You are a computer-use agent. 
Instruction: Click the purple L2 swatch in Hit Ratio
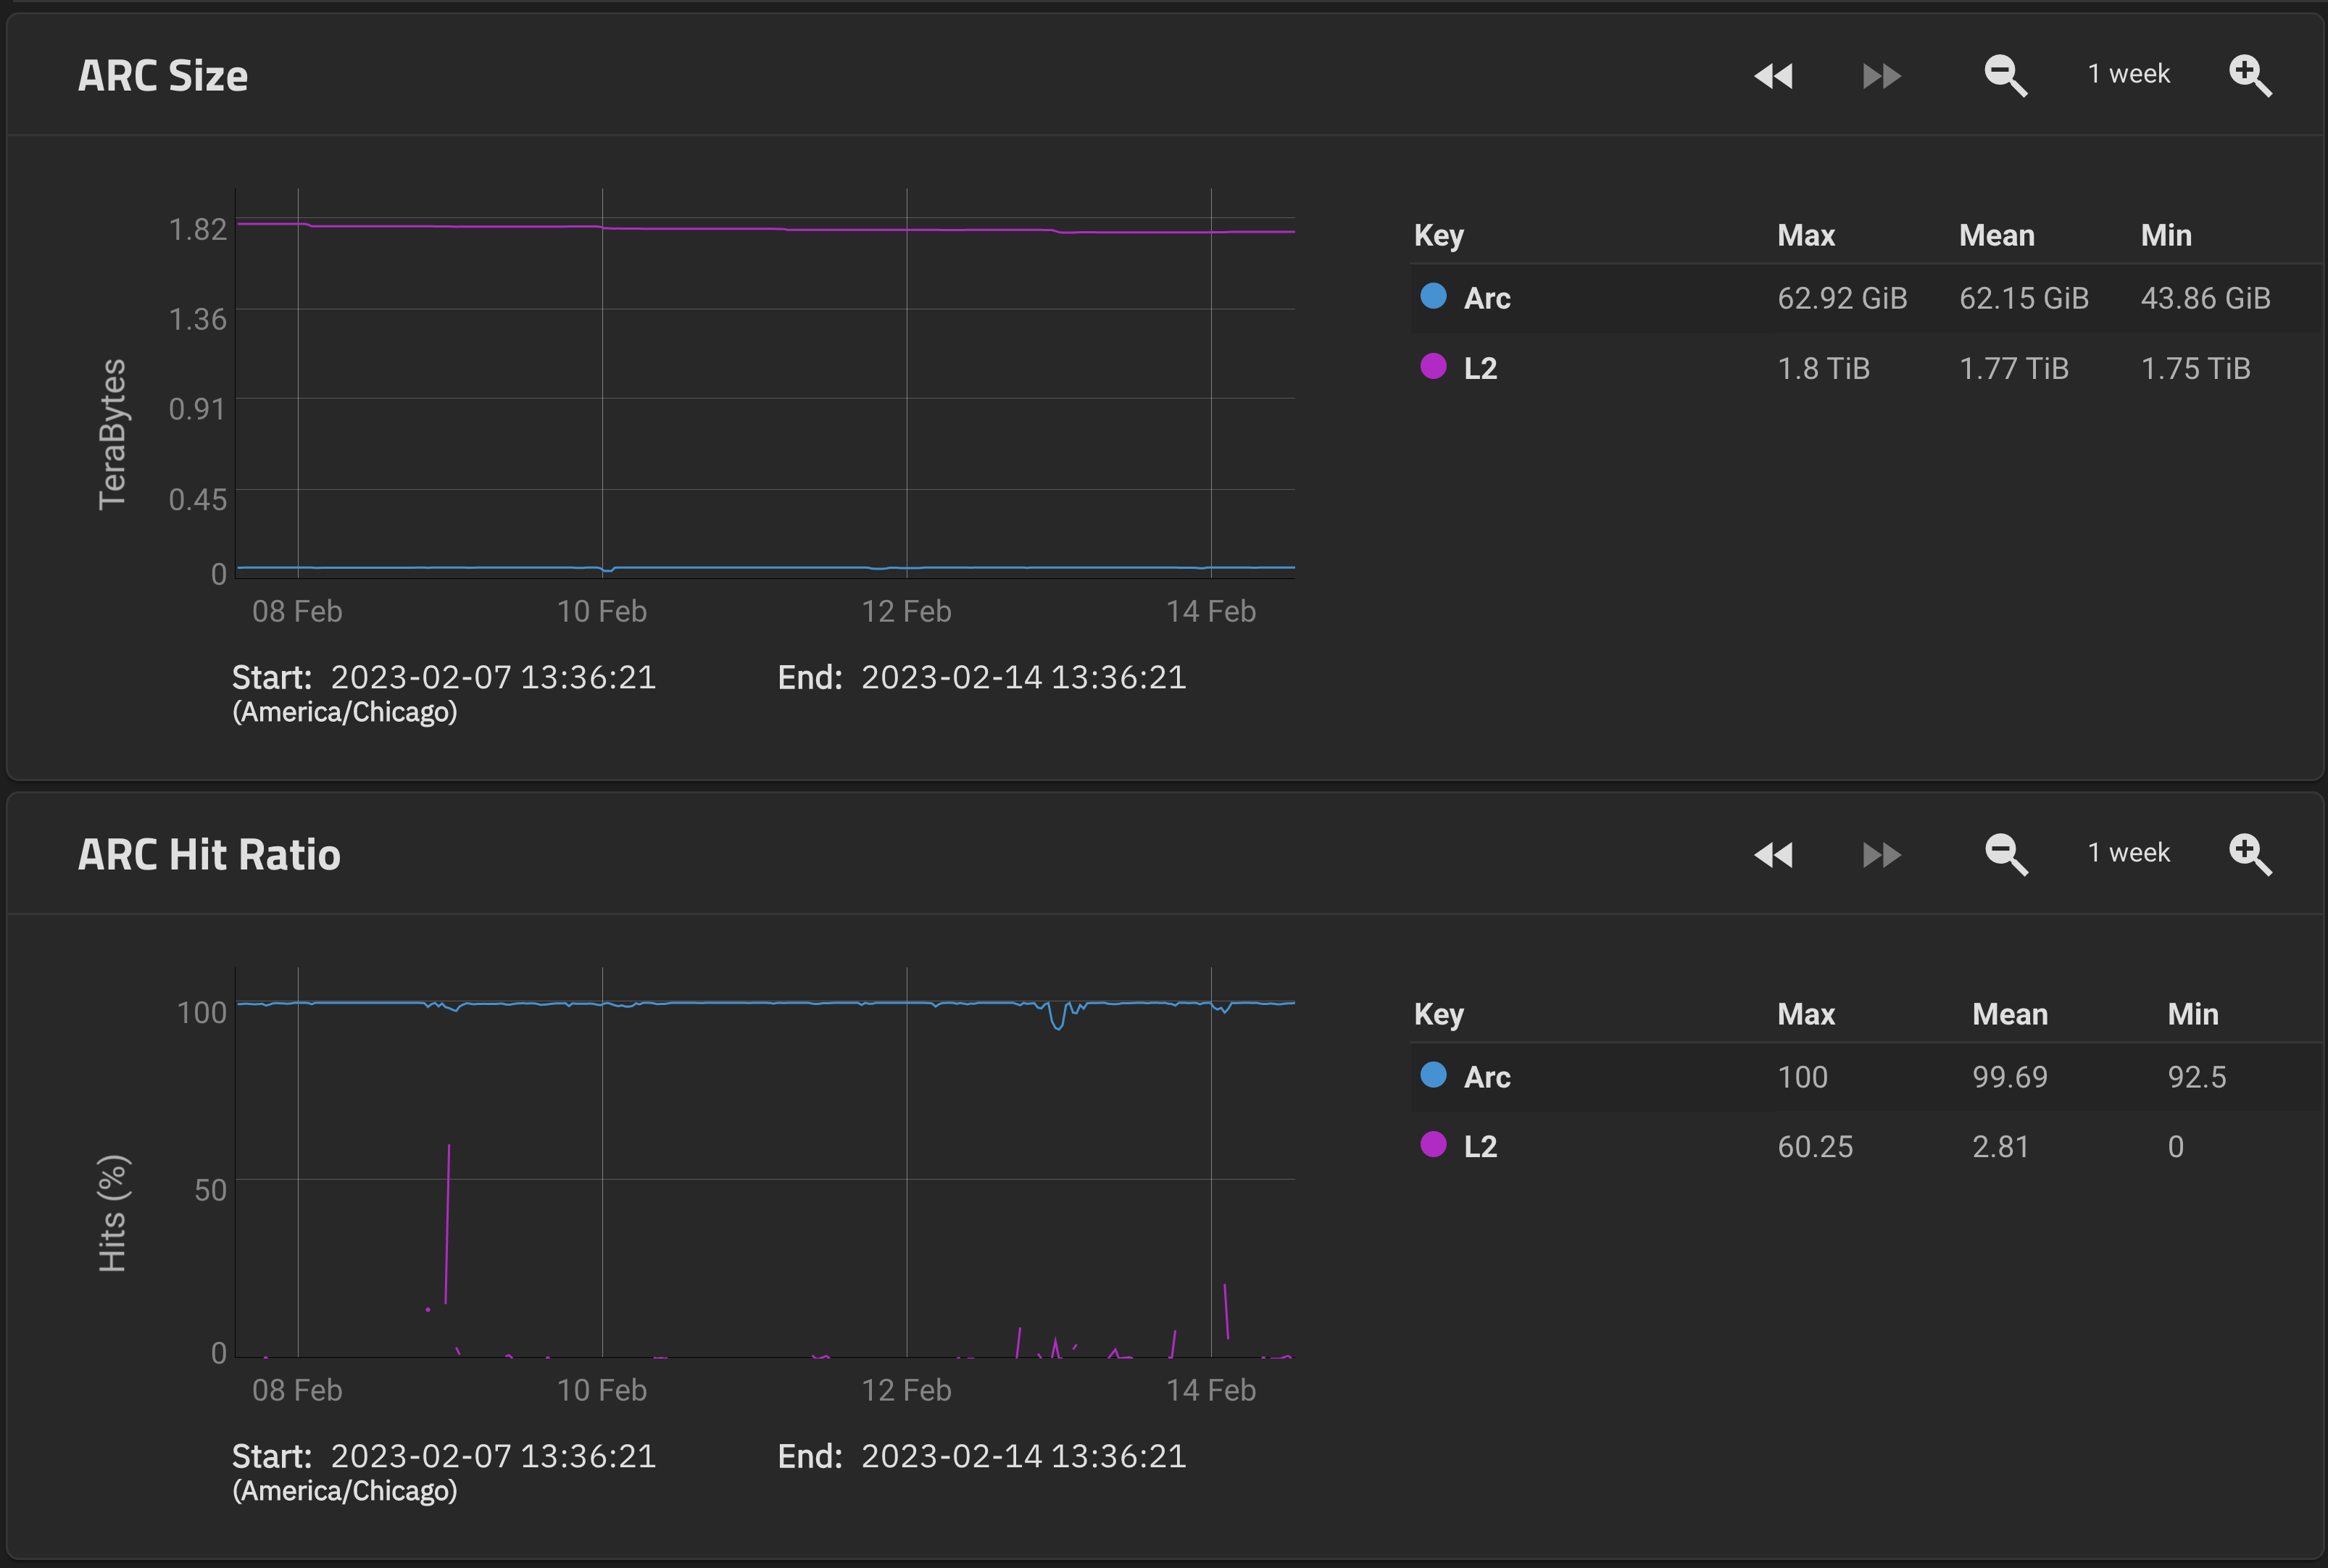coord(1433,1144)
